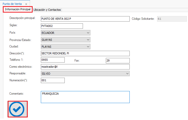This screenshot has width=188, height=120.
Task: Open the Responsable dropdown showing SILVIO
Action: click(x=127, y=74)
